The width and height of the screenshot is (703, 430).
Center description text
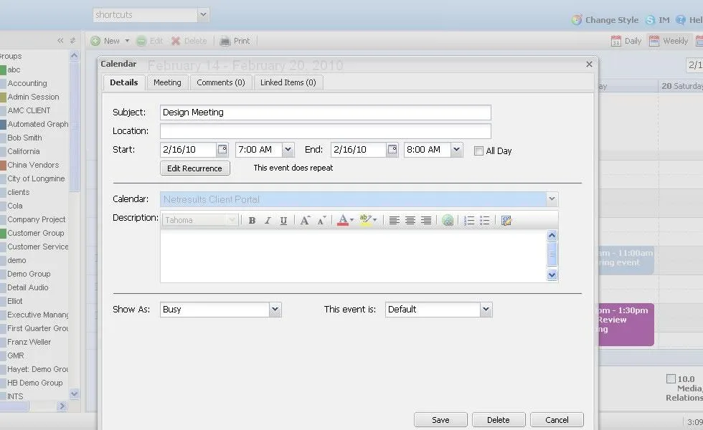point(410,221)
